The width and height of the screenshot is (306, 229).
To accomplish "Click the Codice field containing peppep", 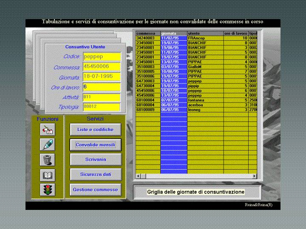I will pyautogui.click(x=102, y=57).
